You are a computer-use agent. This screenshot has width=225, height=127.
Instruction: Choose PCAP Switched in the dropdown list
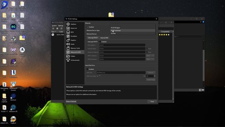[x=133, y=31]
